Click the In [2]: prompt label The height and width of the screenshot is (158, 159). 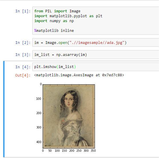coord(23,43)
